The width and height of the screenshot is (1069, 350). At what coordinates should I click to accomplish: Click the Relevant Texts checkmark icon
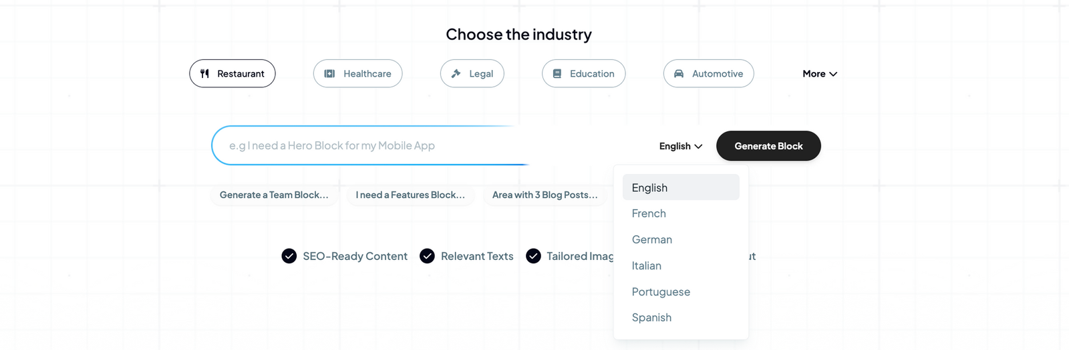tap(427, 256)
